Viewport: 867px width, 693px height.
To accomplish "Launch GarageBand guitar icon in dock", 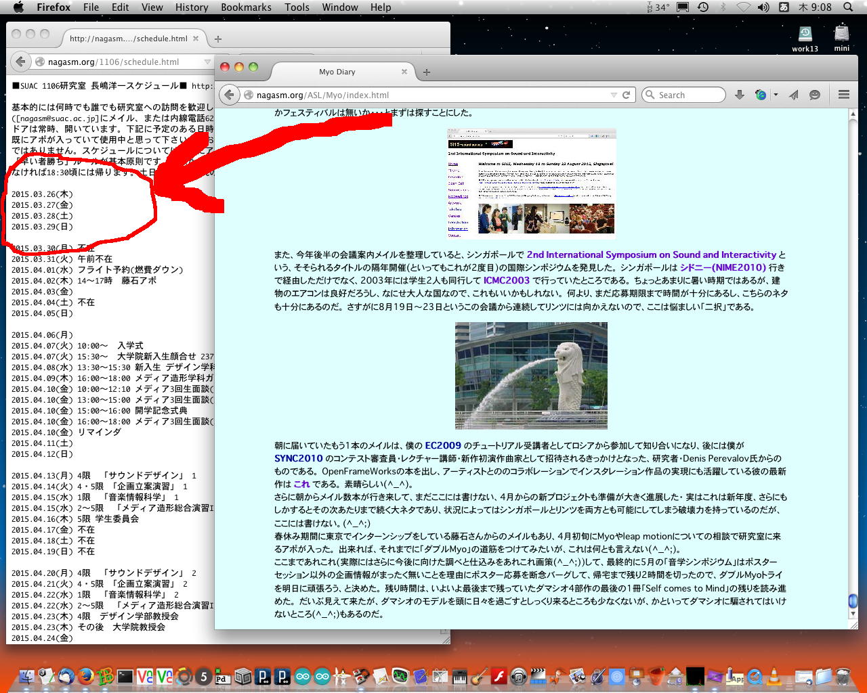I will click(479, 676).
